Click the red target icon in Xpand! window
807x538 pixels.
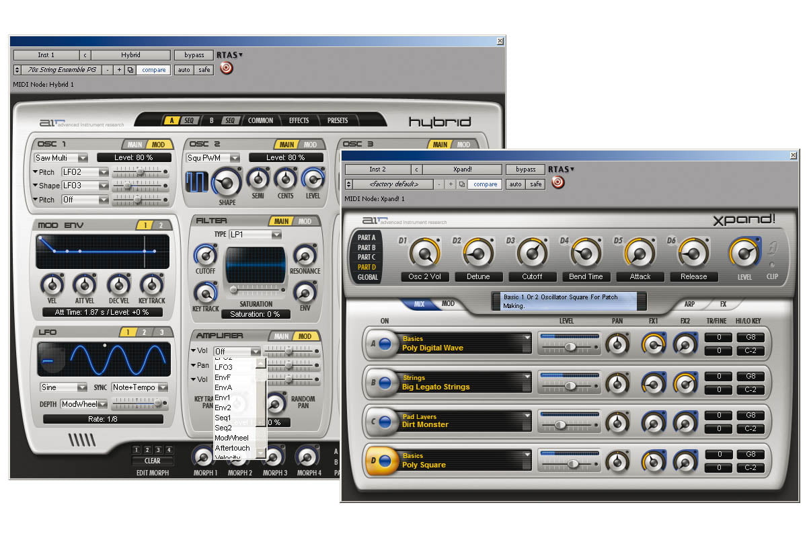pyautogui.click(x=558, y=182)
